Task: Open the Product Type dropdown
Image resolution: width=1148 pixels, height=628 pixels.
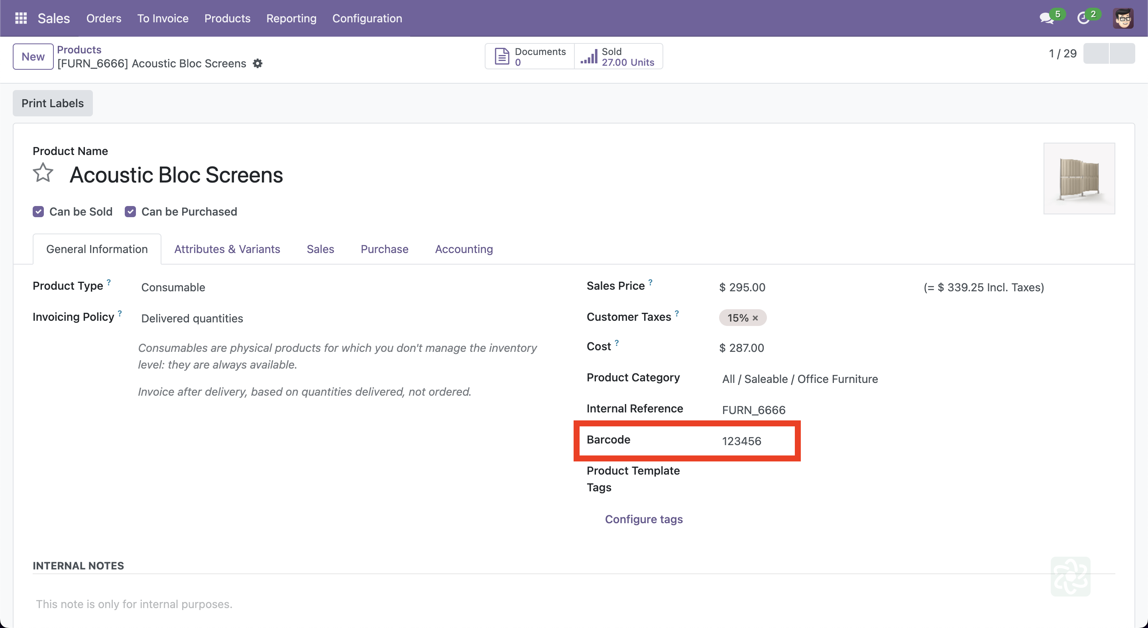Action: (x=173, y=287)
